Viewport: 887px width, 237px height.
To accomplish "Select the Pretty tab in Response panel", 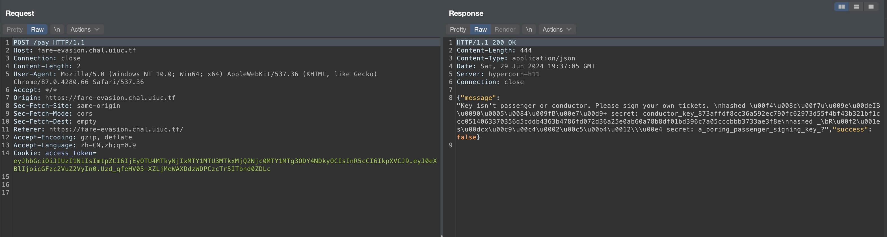I will [458, 30].
